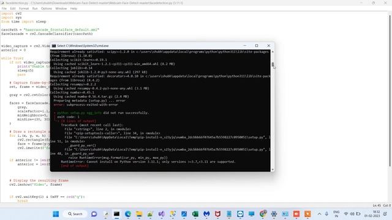Show hidden system tray icons
This screenshot has width=392, height=220.
pyautogui.click(x=320, y=214)
